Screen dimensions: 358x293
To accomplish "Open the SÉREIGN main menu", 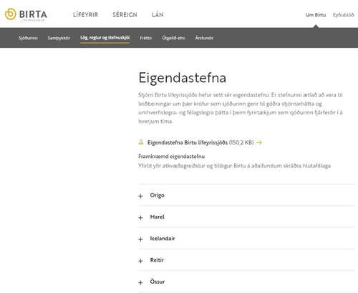I will pyautogui.click(x=125, y=15).
